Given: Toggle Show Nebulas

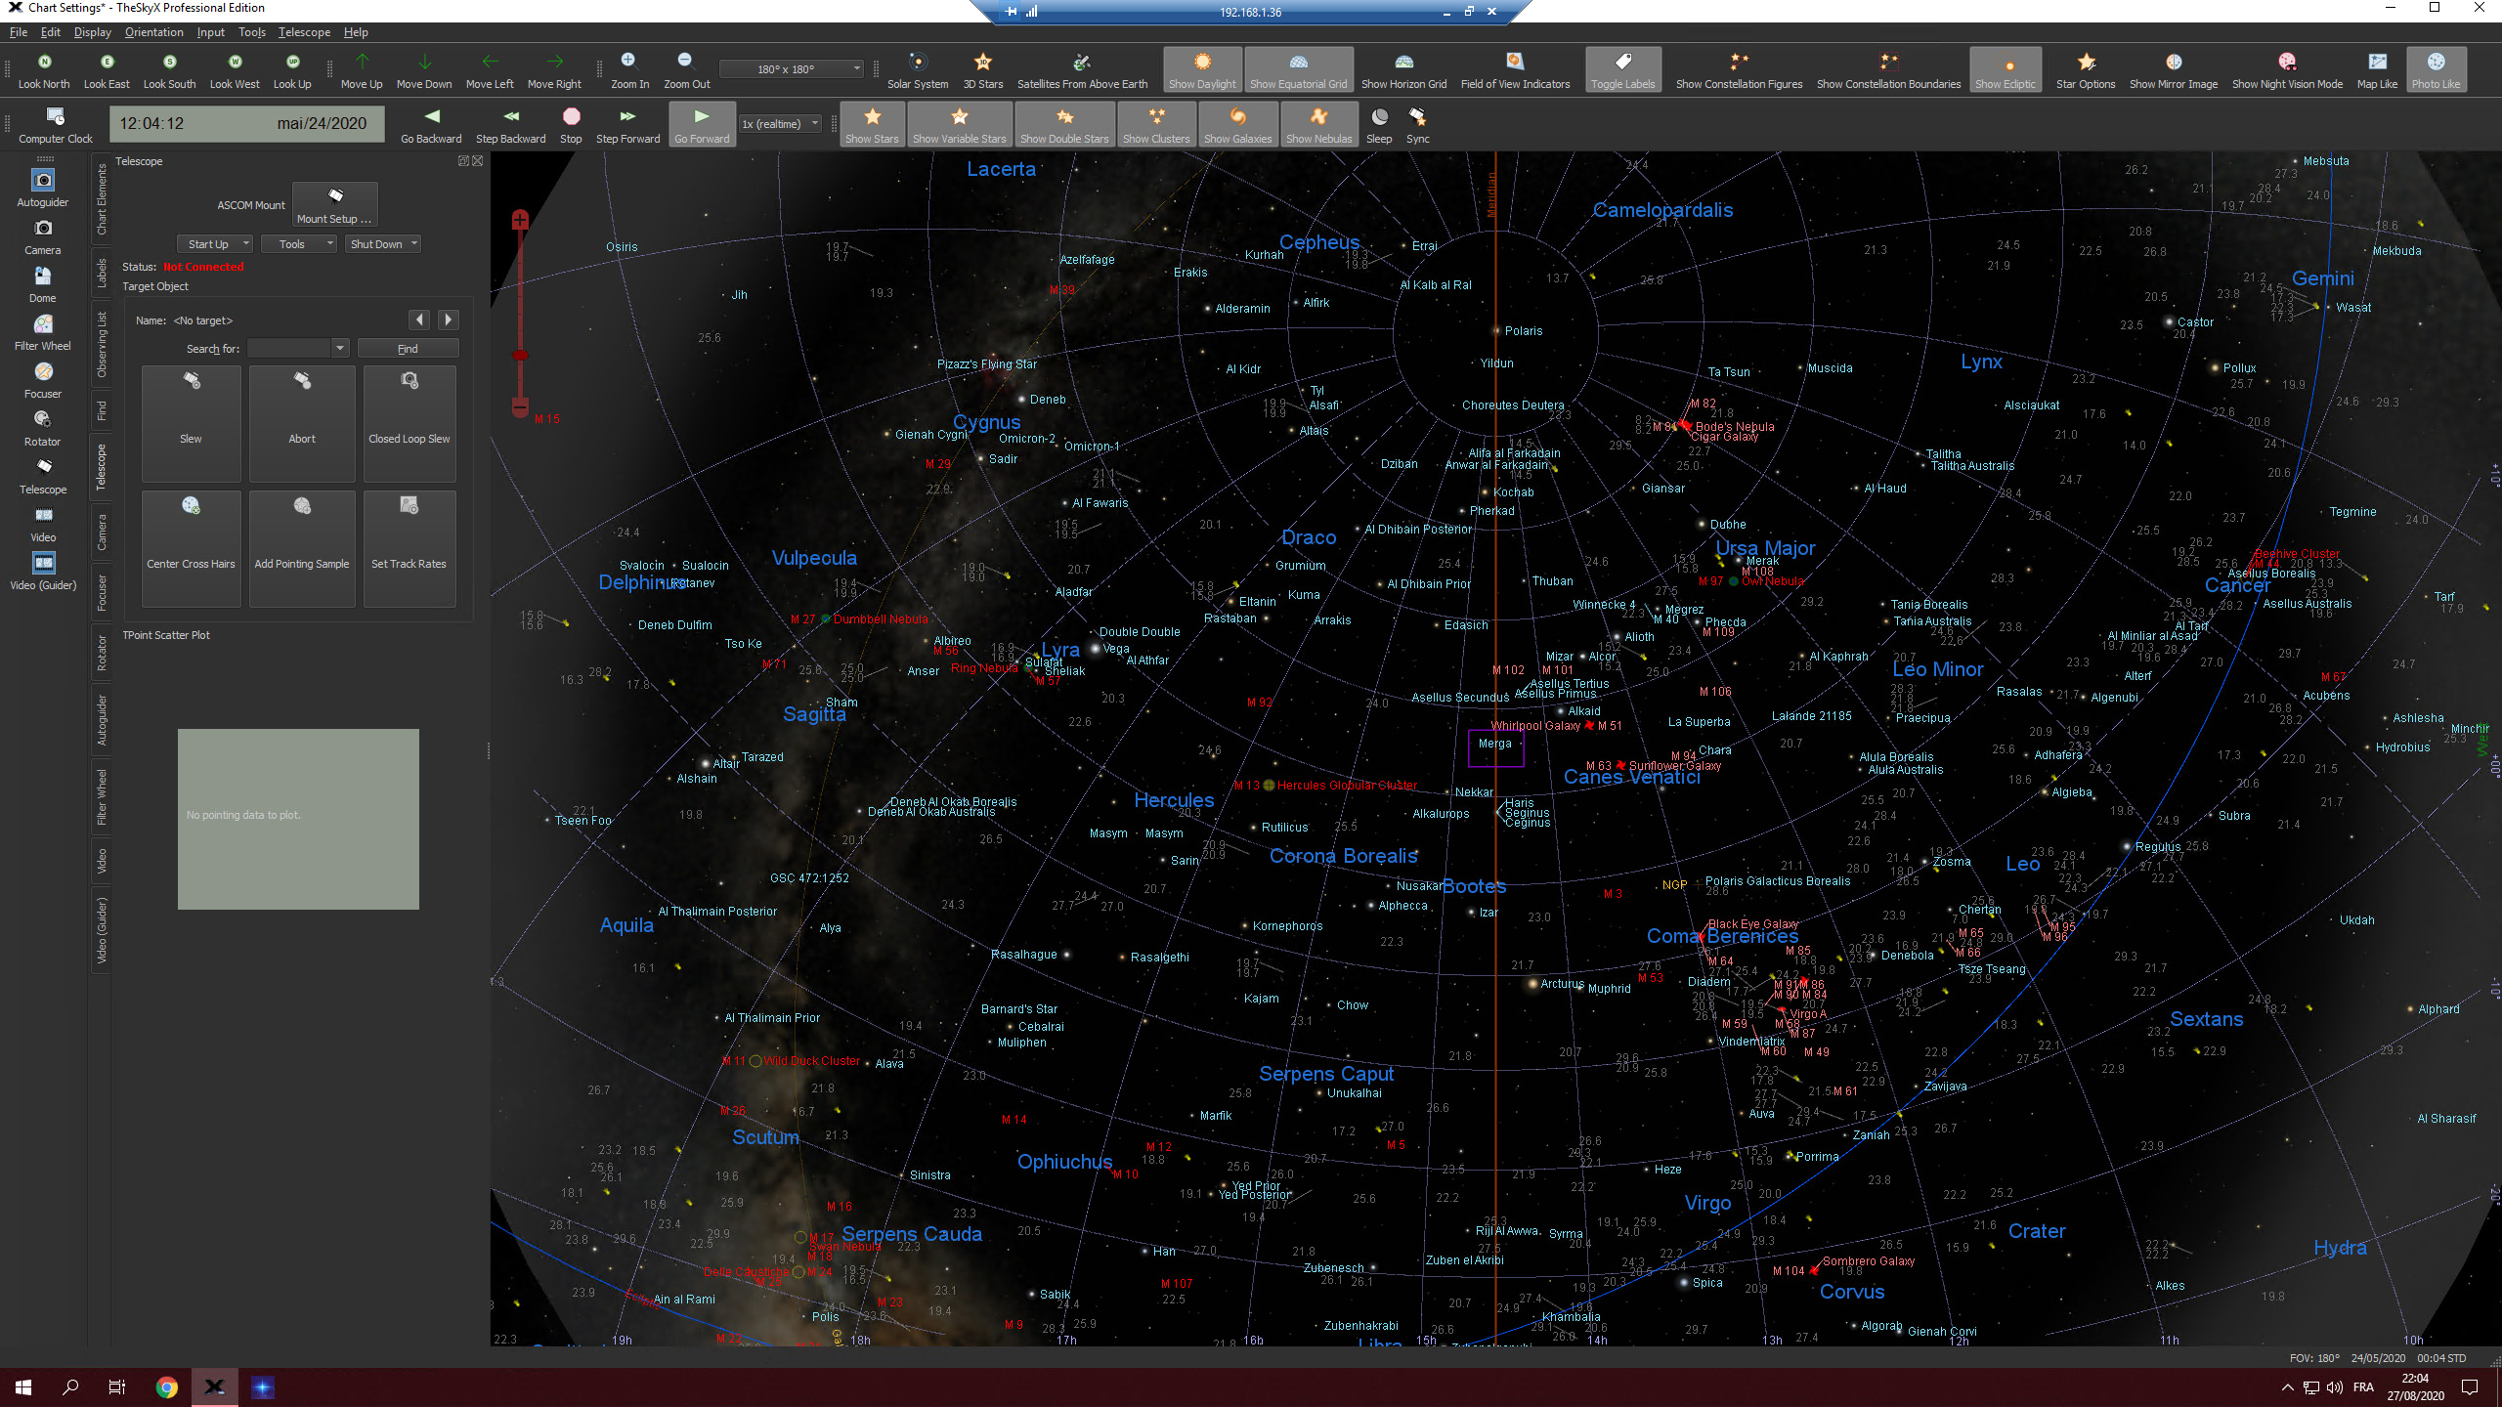Looking at the screenshot, I should coord(1318,125).
